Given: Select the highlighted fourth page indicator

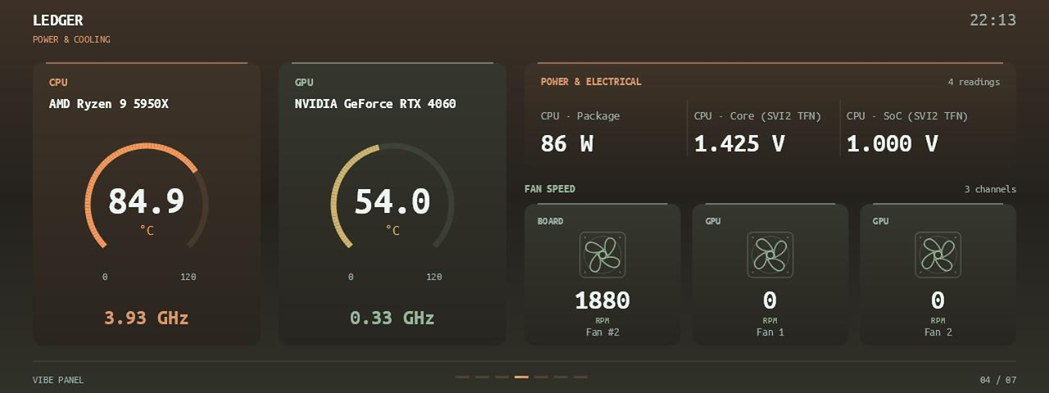Looking at the screenshot, I should pos(521,377).
